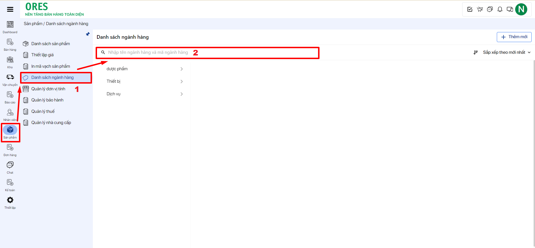Select Quản lý đơn vị tính menu item
Viewport: 535px width, 248px height.
point(48,89)
